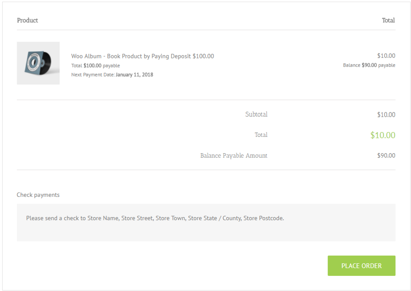Image resolution: width=411 pixels, height=291 pixels.
Task: Click the Total label in summary
Action: 261,135
